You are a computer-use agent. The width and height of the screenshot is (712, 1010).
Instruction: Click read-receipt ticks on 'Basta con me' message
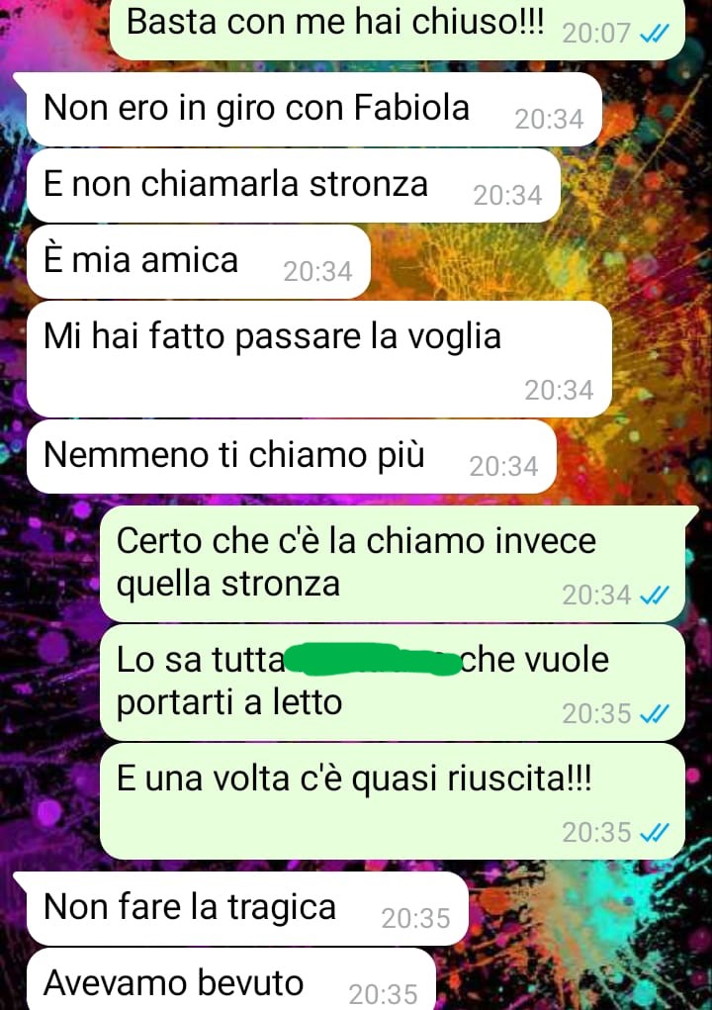[654, 33]
